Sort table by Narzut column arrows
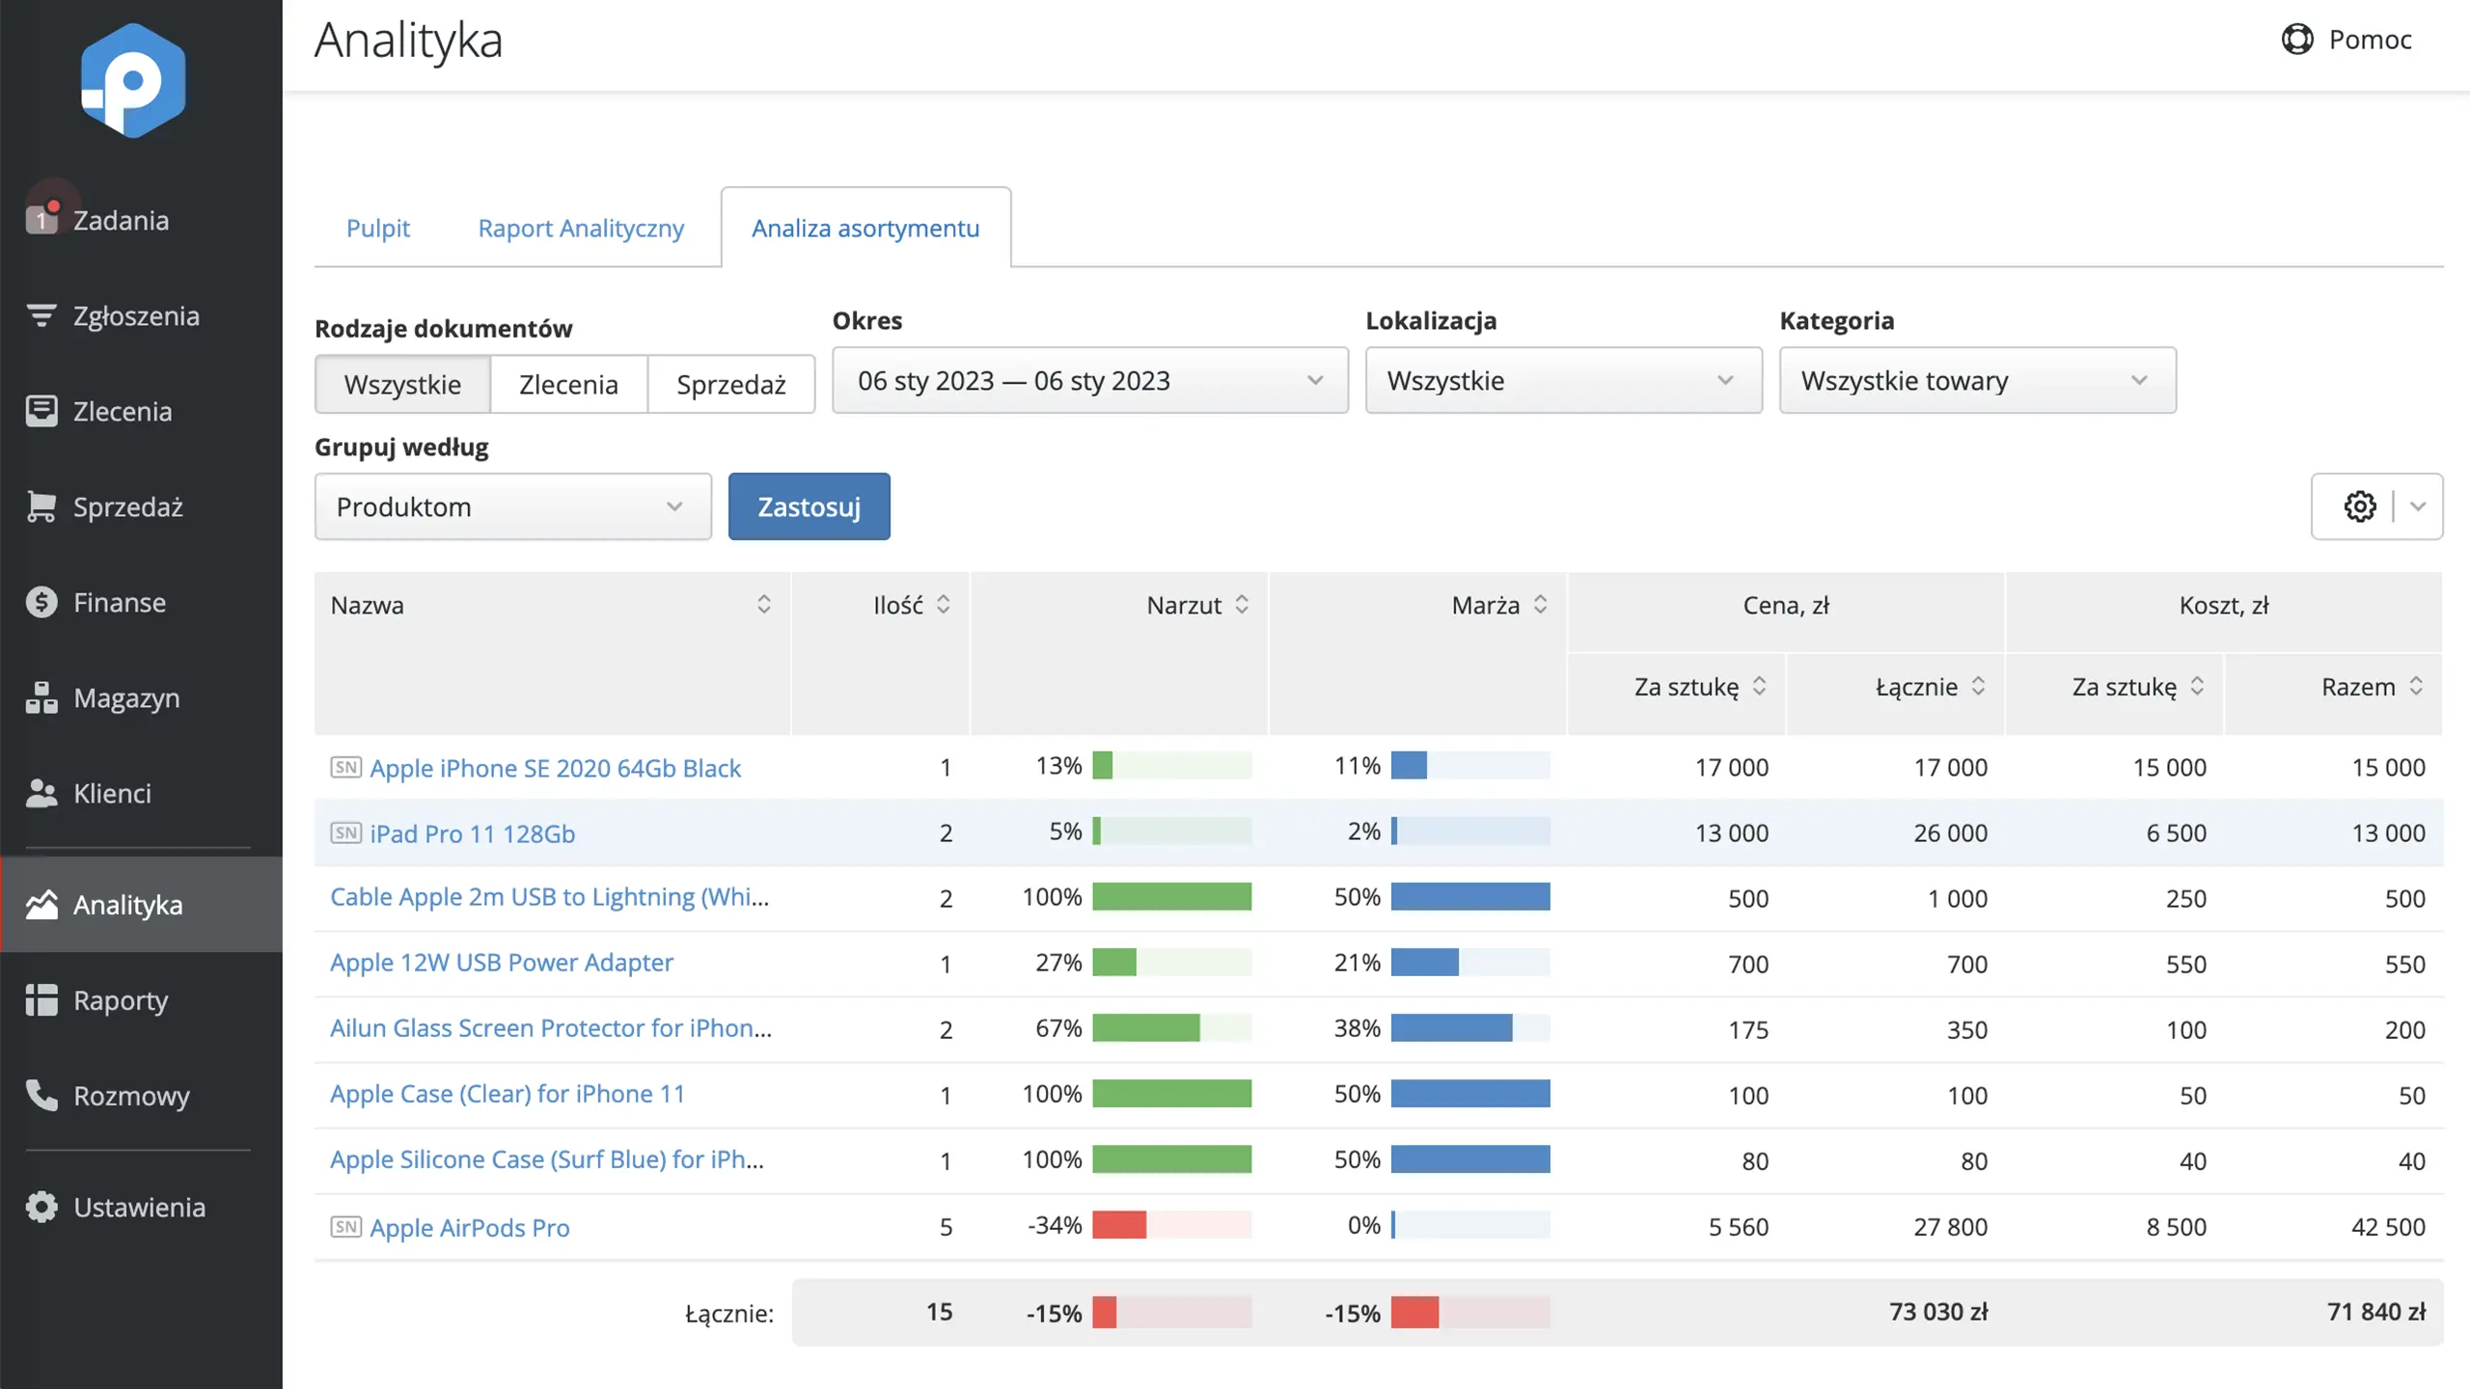2470x1389 pixels. [1242, 605]
